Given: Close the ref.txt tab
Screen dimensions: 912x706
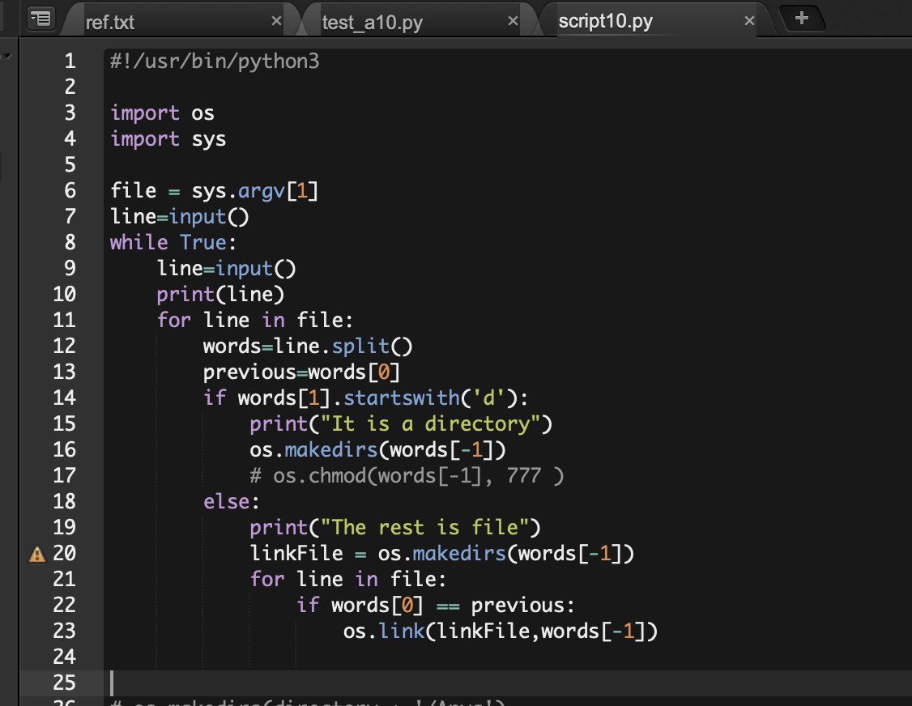Looking at the screenshot, I should click(x=276, y=20).
